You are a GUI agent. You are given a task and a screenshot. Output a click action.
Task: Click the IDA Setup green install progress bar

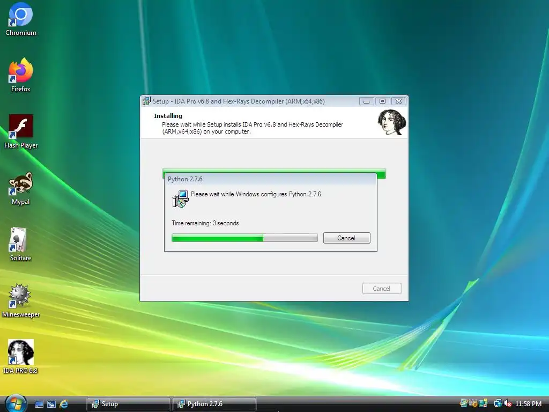pos(274,170)
